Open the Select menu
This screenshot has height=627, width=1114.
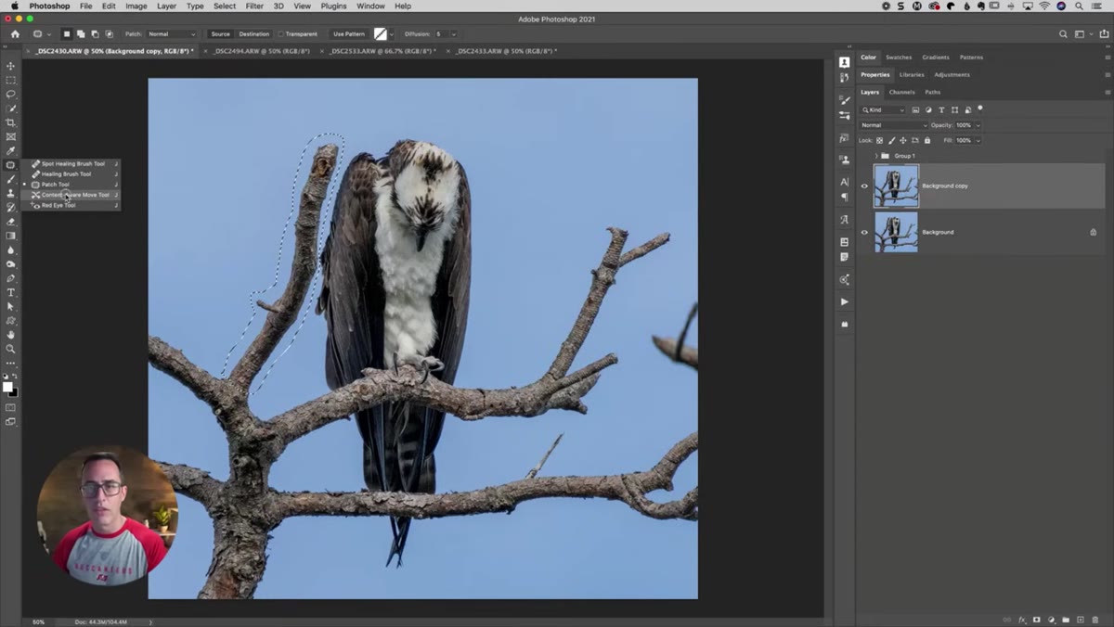point(225,6)
